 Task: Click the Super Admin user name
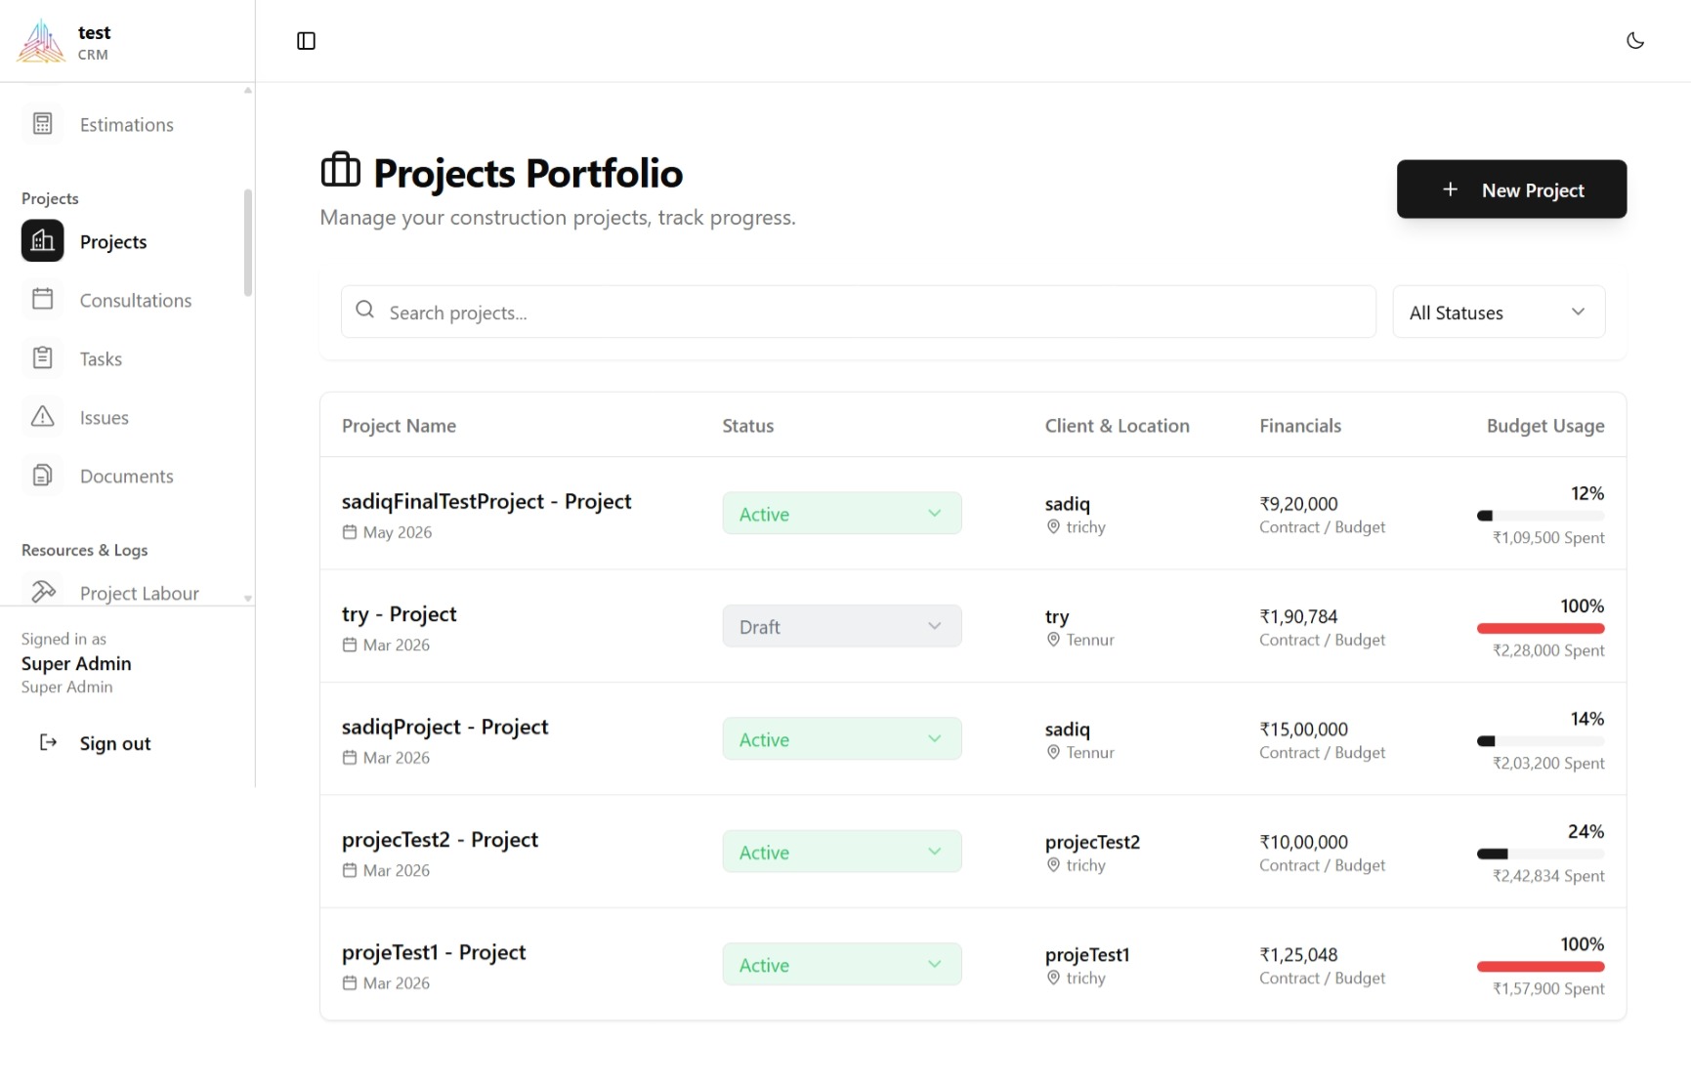(76, 663)
